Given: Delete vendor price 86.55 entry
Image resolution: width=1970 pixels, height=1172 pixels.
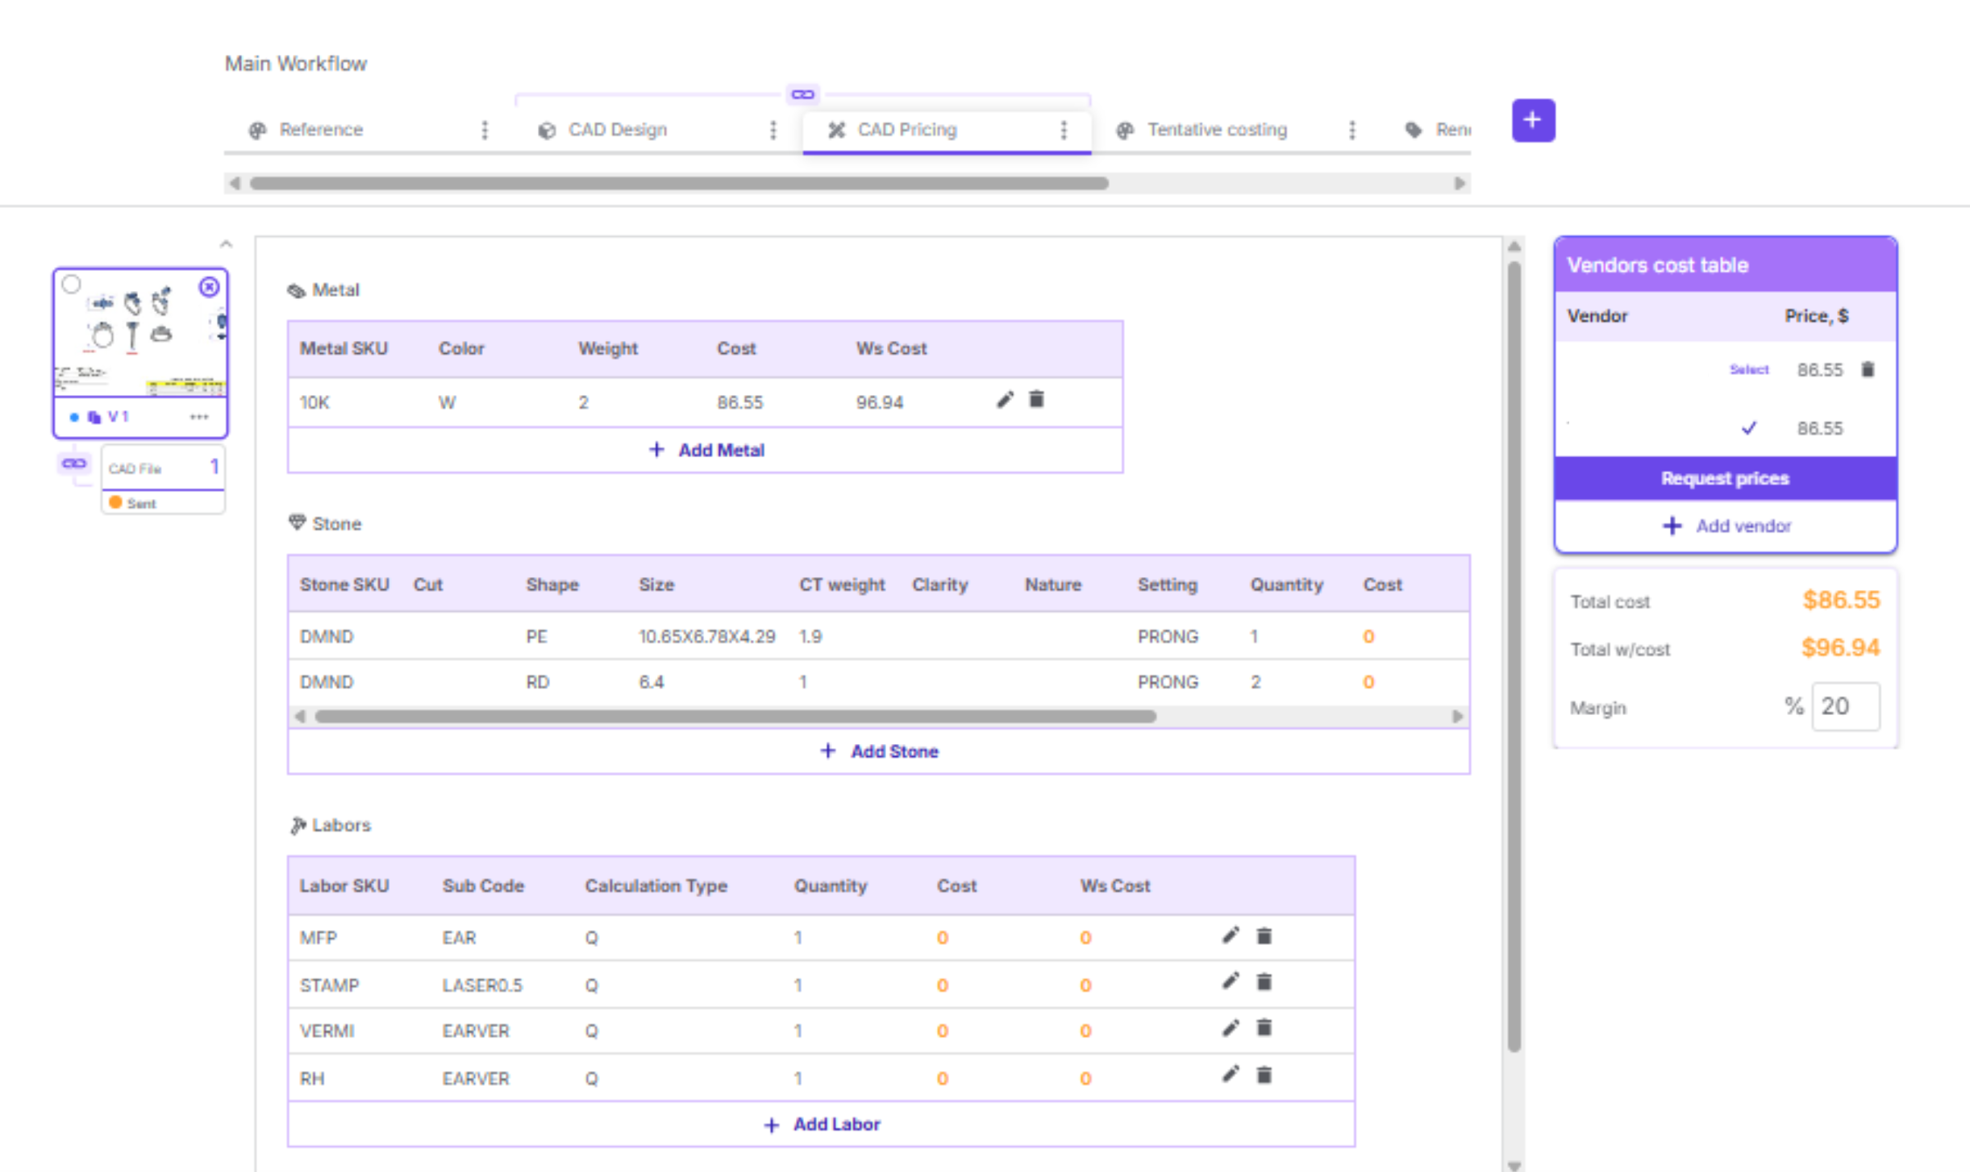Looking at the screenshot, I should tap(1868, 369).
